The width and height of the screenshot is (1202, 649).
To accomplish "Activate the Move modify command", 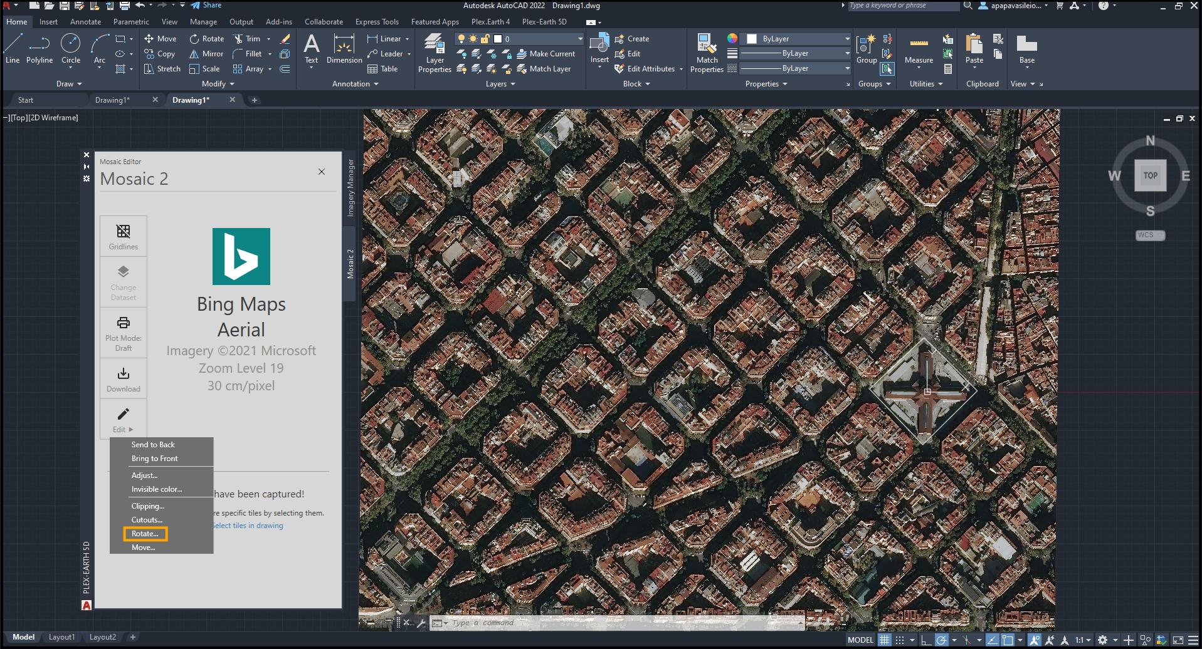I will pyautogui.click(x=161, y=39).
